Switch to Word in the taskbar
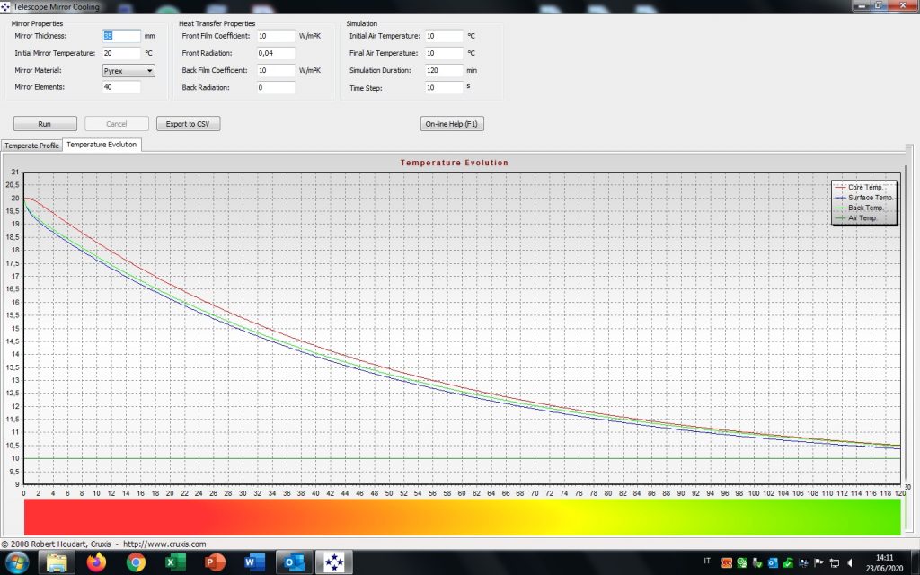This screenshot has width=920, height=575. 254,562
